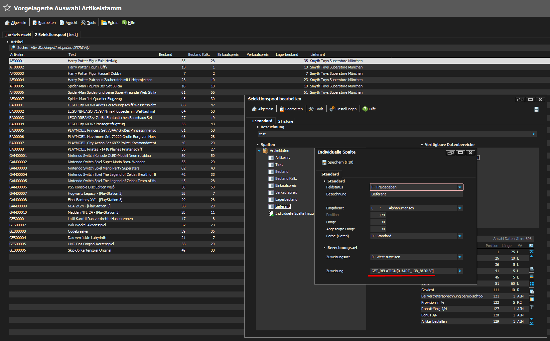550x341 pixels.
Task: Select Text column in Spalten tree
Action: [x=279, y=165]
